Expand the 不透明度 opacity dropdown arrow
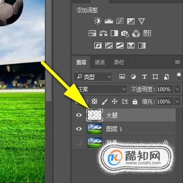 [177, 89]
